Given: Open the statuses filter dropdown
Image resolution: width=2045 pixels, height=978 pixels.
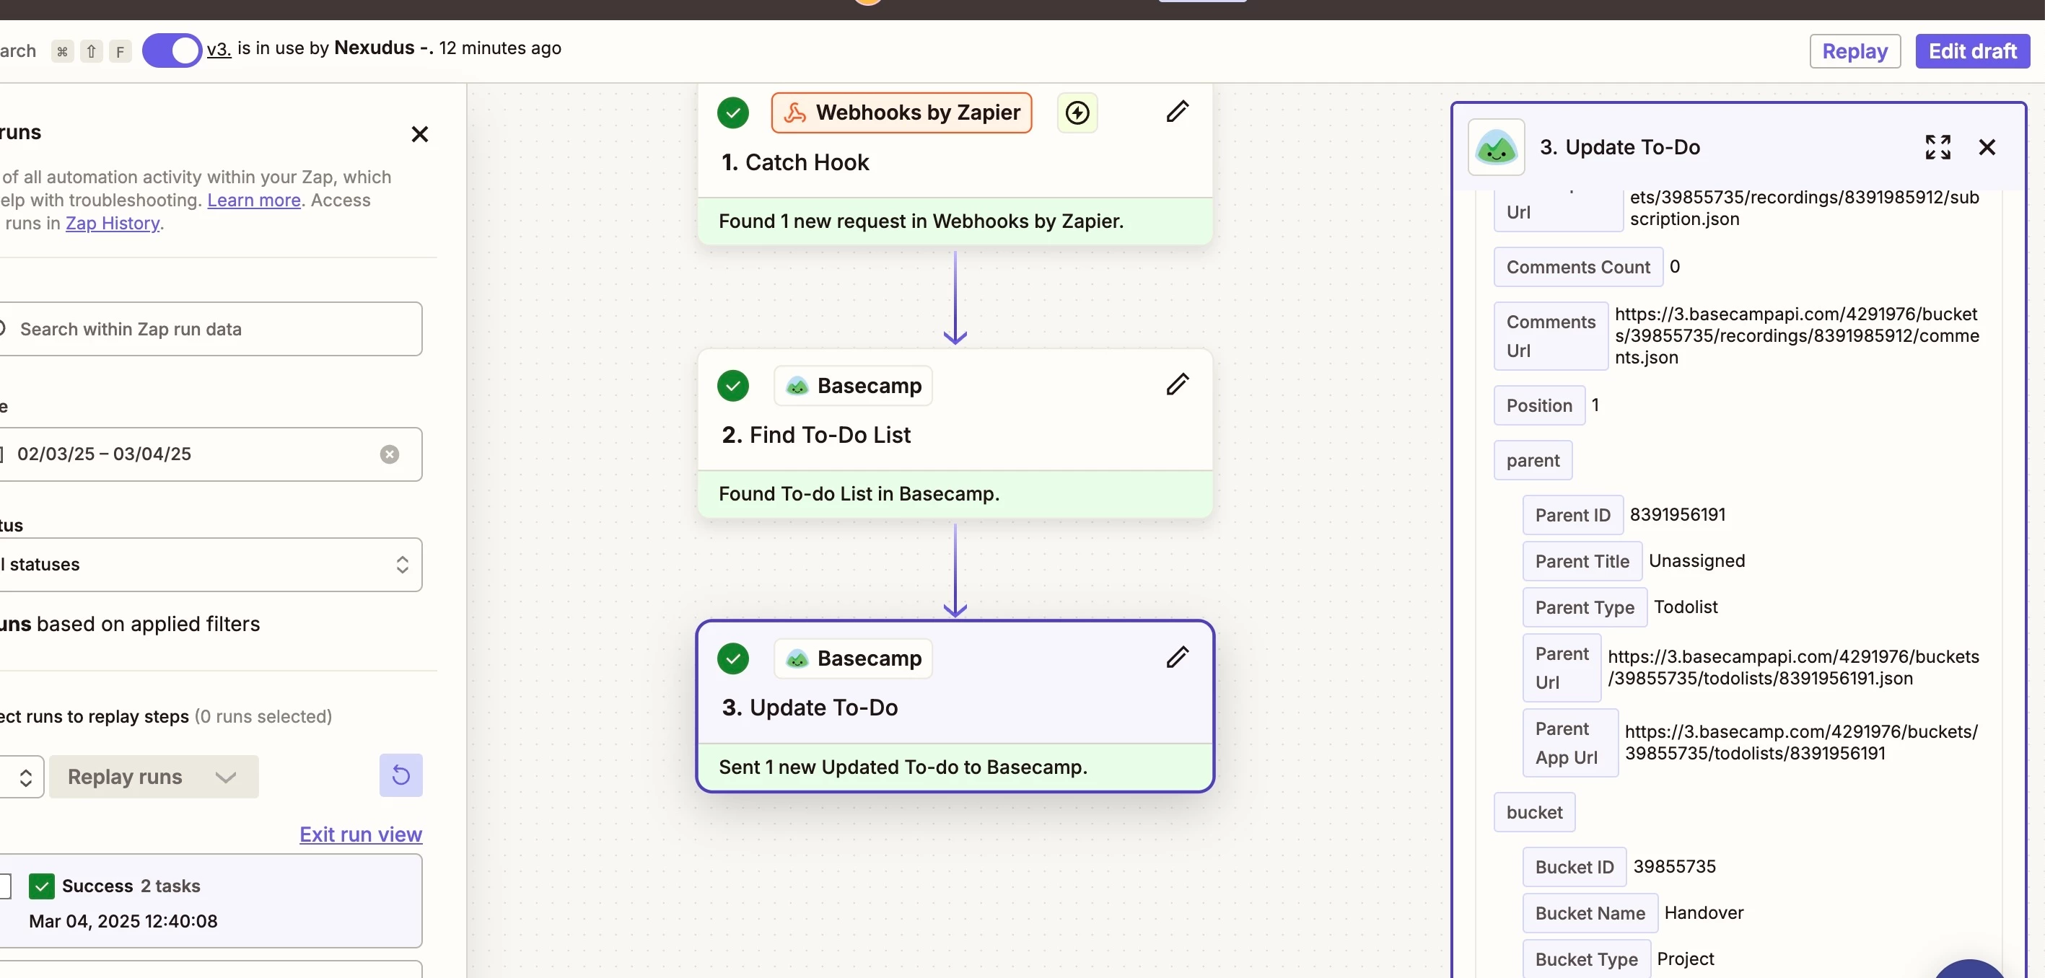Looking at the screenshot, I should point(208,564).
